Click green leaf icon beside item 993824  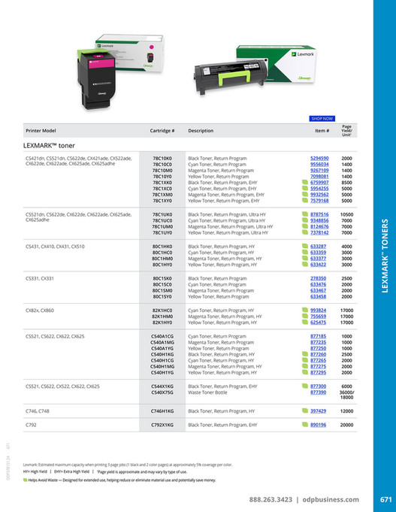tap(305, 311)
